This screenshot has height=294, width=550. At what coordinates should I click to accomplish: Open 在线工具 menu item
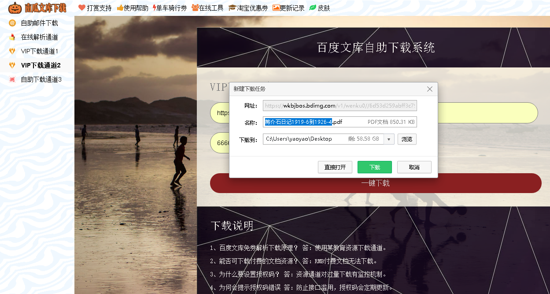[211, 8]
